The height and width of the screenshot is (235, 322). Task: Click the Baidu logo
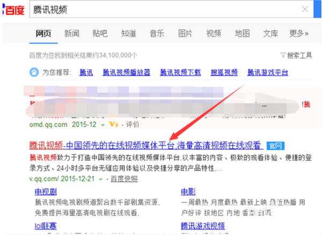point(13,10)
